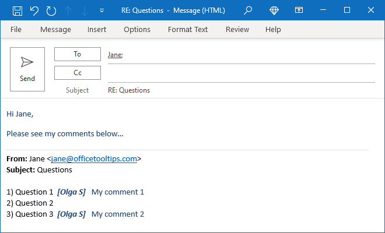
Task: Click the [Olga S] tag before My comment 1
Action: 71,192
